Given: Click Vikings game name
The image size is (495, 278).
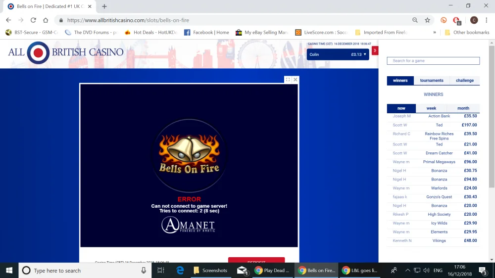Looking at the screenshot, I should tap(439, 241).
